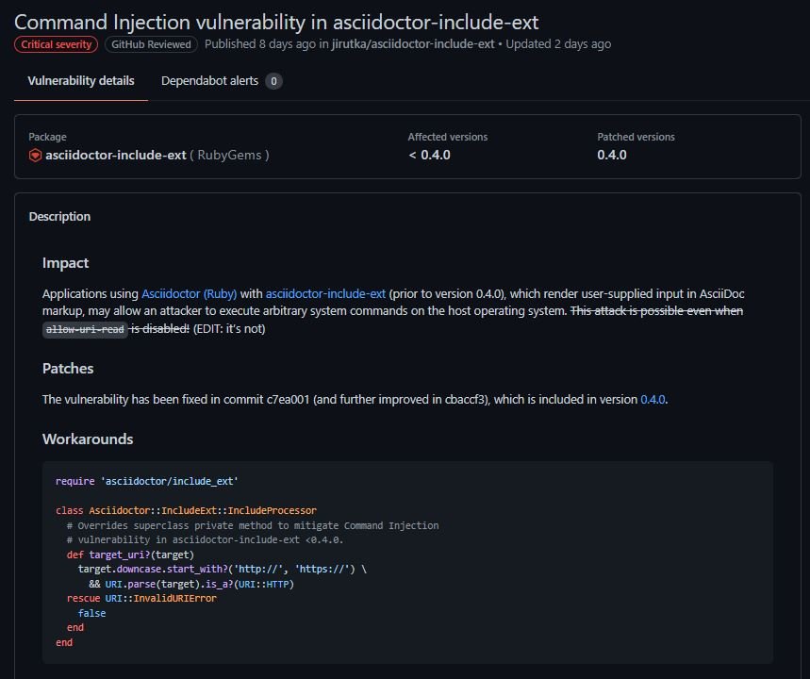Click the commit hash c7ea001
This screenshot has height=679, width=810.
tap(288, 400)
